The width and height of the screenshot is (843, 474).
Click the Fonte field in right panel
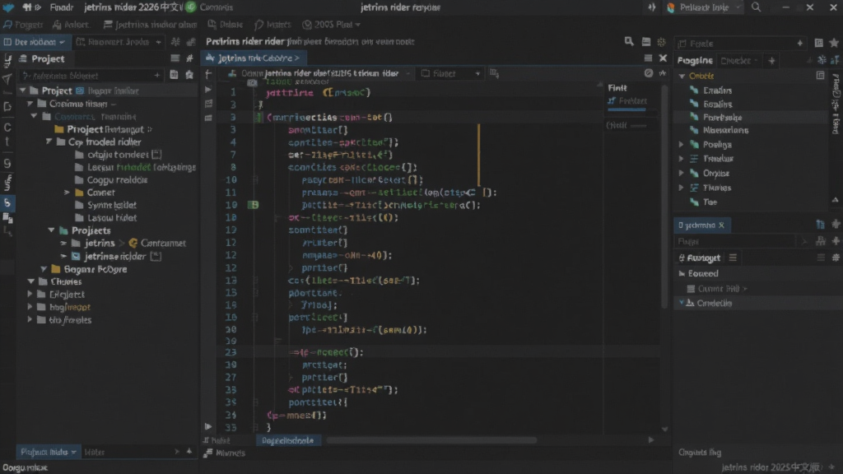[742, 44]
